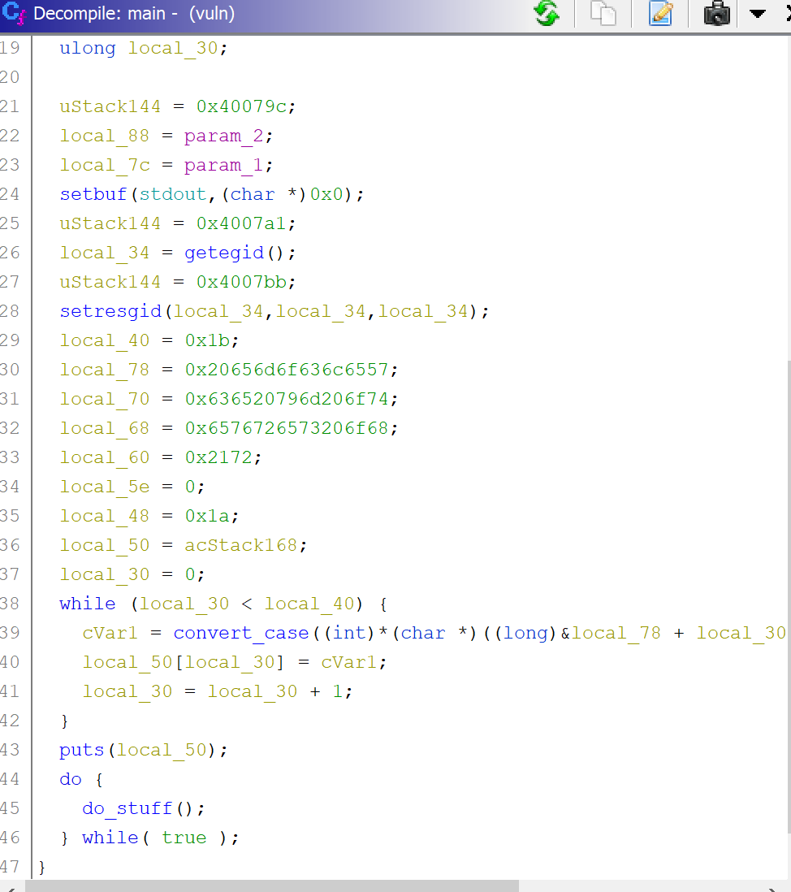
Task: Click the while keyword on line 38
Action: (88, 604)
